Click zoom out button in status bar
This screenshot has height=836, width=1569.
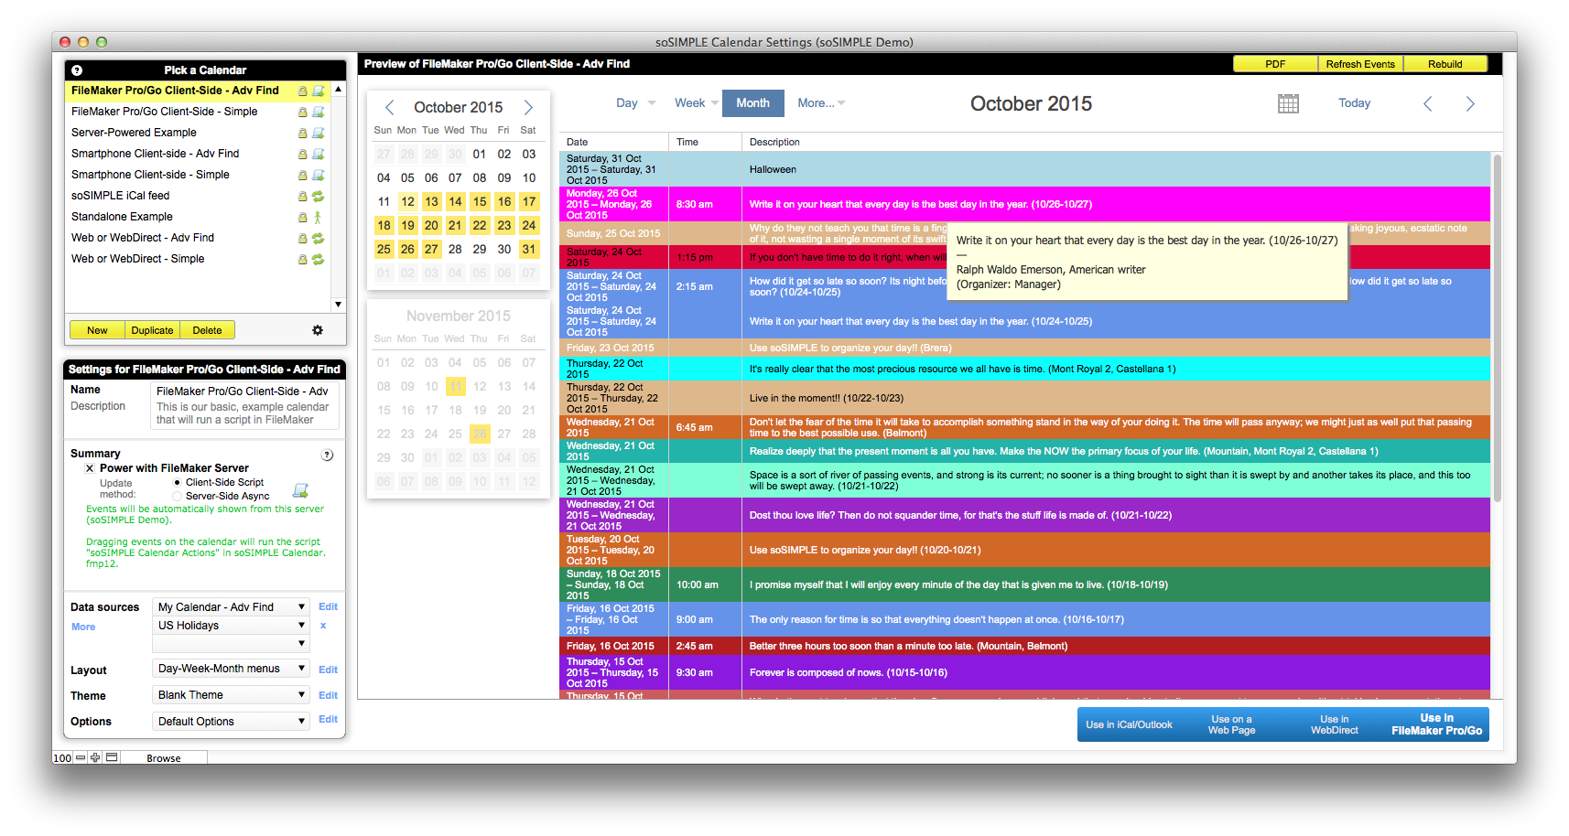coord(81,757)
